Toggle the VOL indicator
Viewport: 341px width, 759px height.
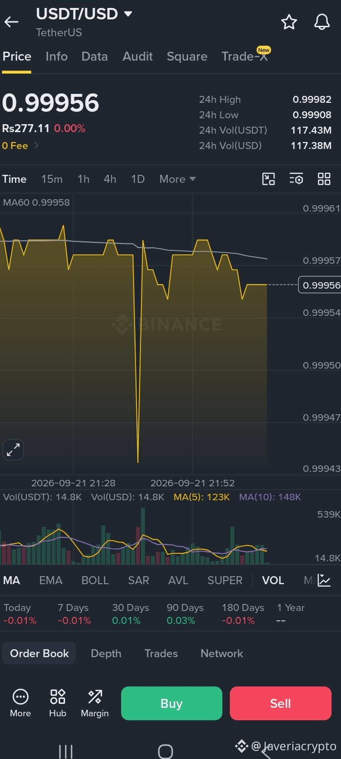click(x=273, y=580)
